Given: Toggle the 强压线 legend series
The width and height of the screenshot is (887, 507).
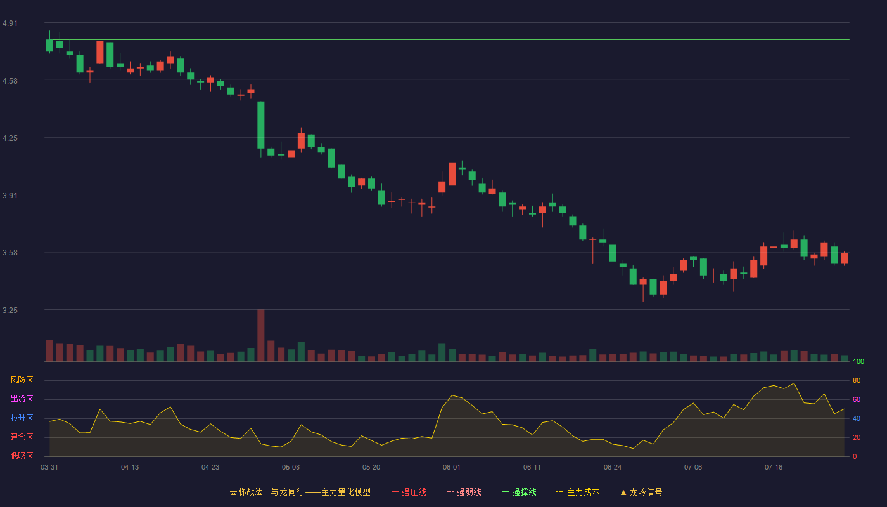Looking at the screenshot, I should [x=409, y=492].
